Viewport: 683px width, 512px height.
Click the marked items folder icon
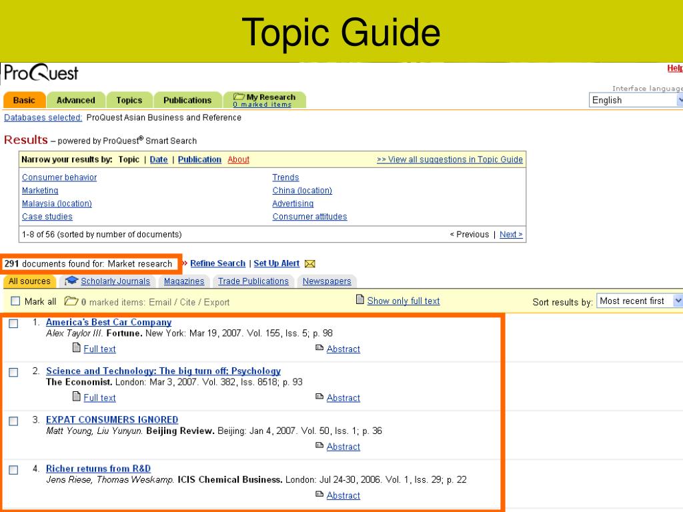pos(71,301)
